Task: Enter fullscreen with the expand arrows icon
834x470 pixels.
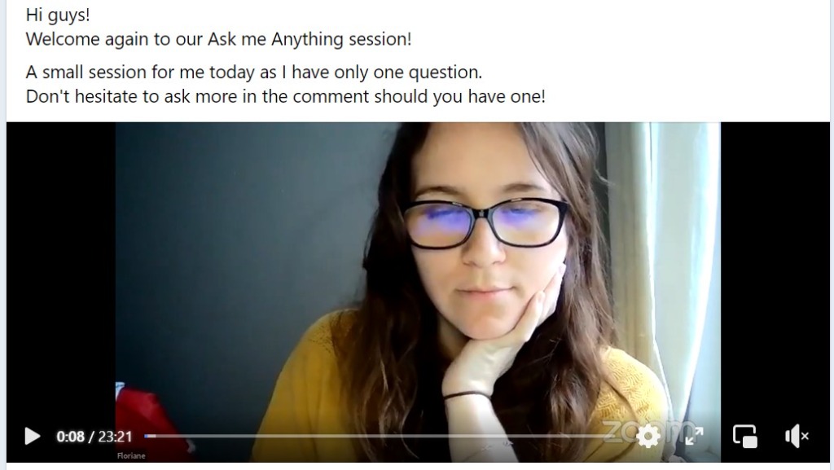Action: pyautogui.click(x=694, y=437)
